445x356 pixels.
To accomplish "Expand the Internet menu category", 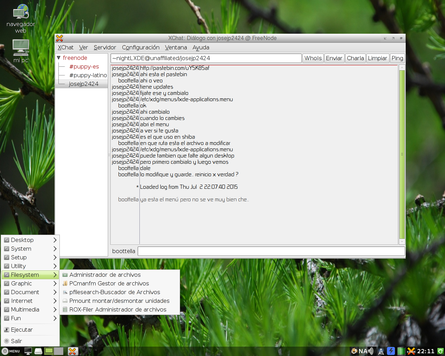I will coord(30,301).
